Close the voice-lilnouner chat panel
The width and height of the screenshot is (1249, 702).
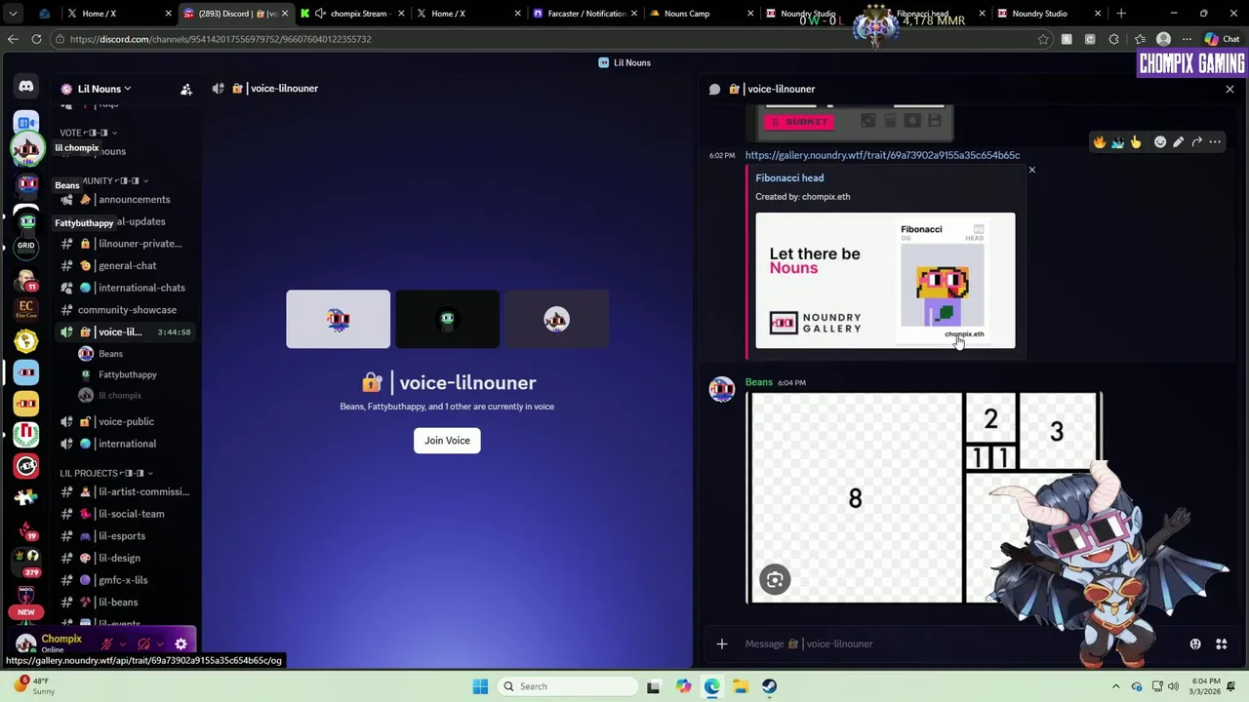coord(1229,89)
